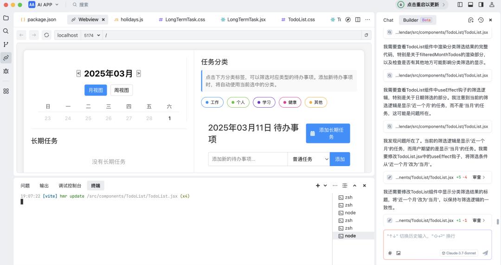Open the AI APP project dropdown

(x=44, y=5)
